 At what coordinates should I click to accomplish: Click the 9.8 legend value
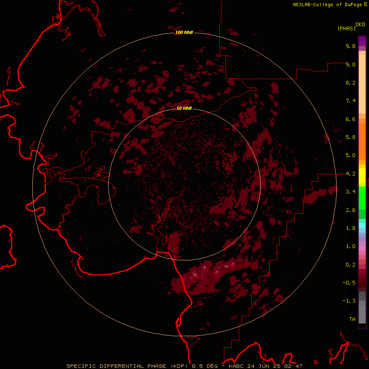[x=351, y=46]
